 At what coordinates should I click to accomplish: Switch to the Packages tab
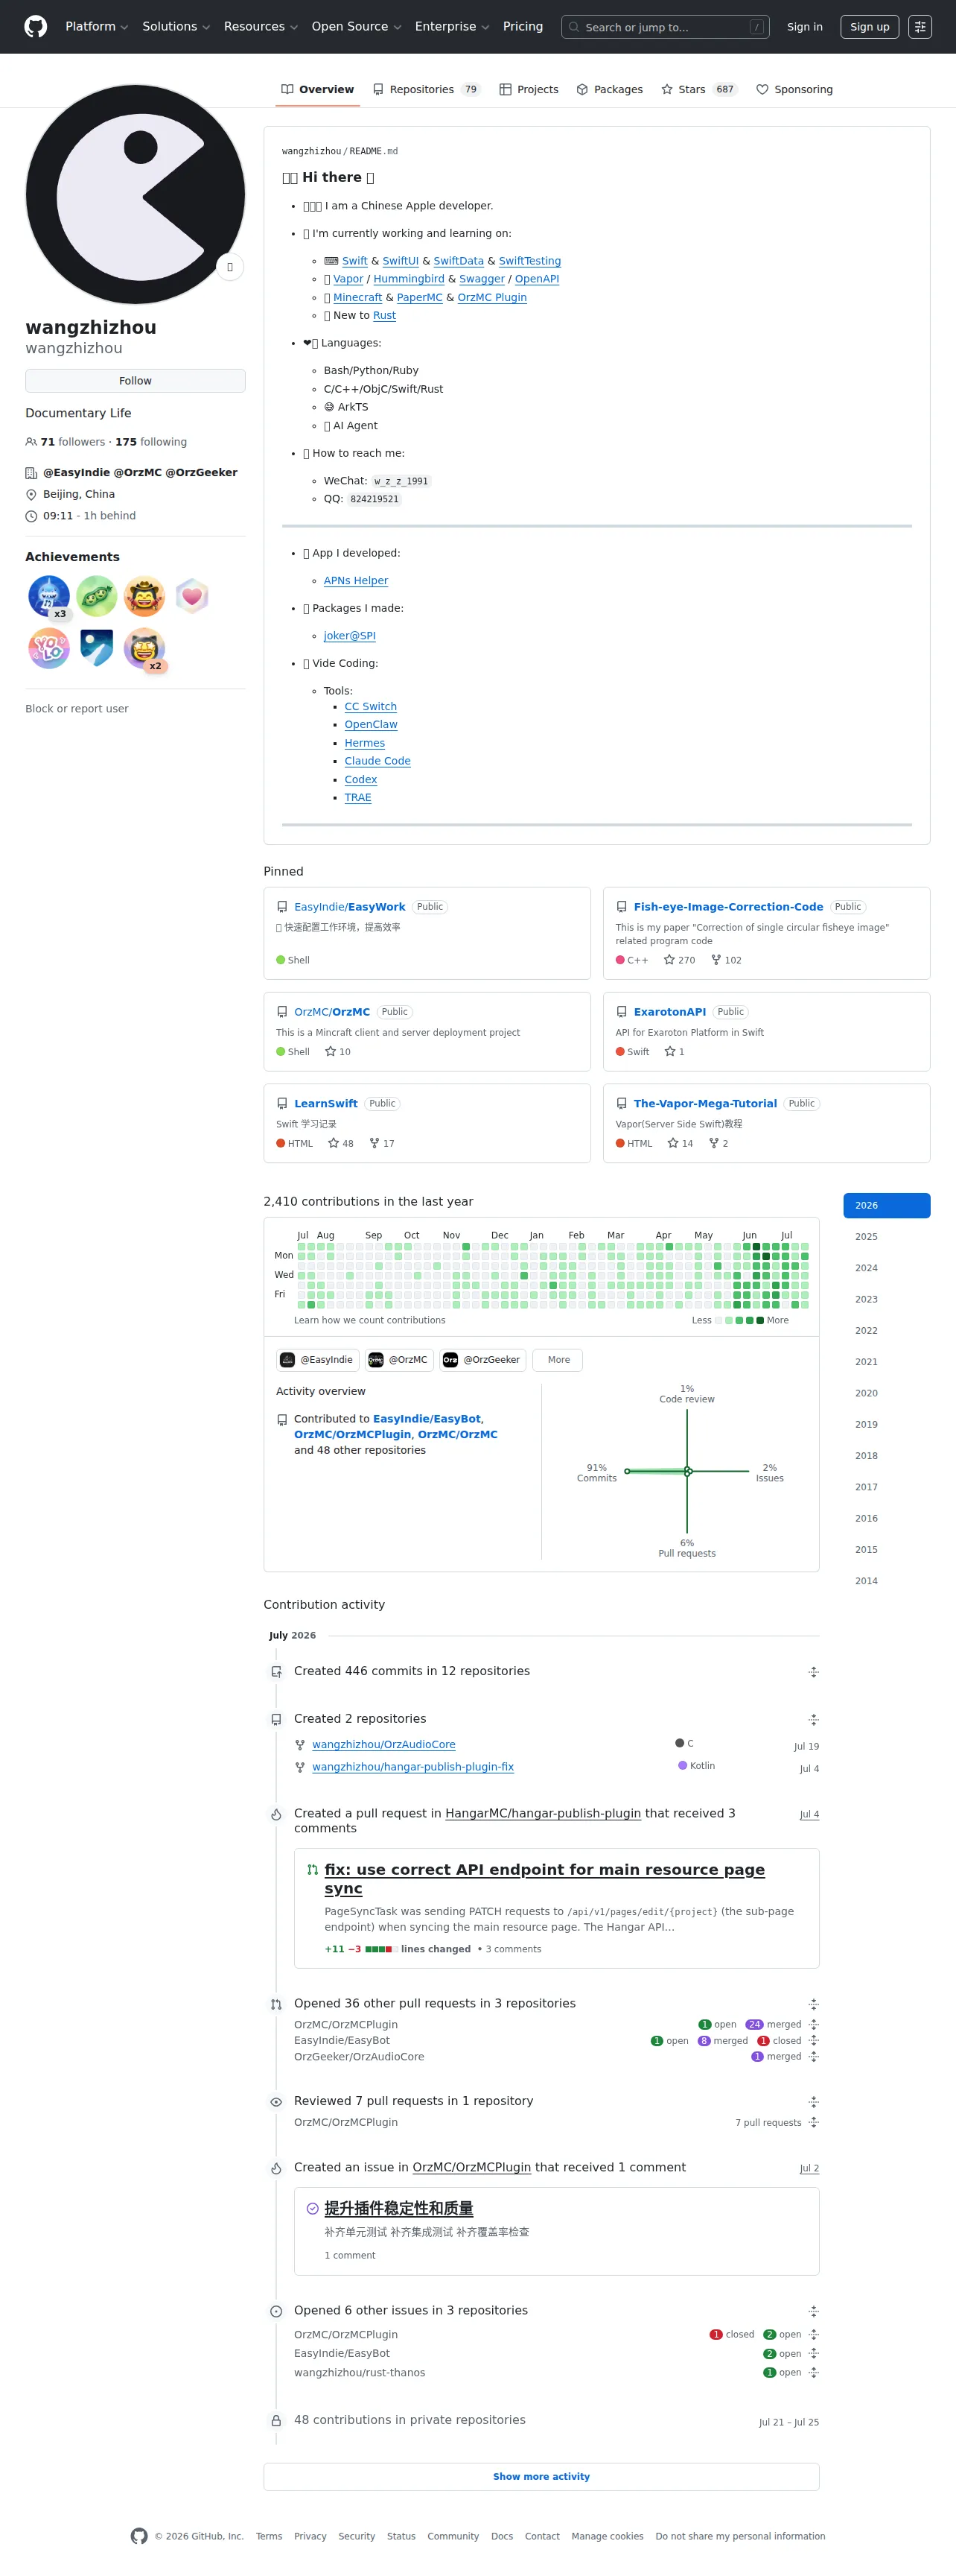click(x=609, y=89)
